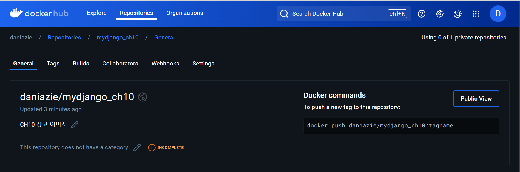
Task: Toggle the dark/light theme moon icon
Action: (458, 14)
